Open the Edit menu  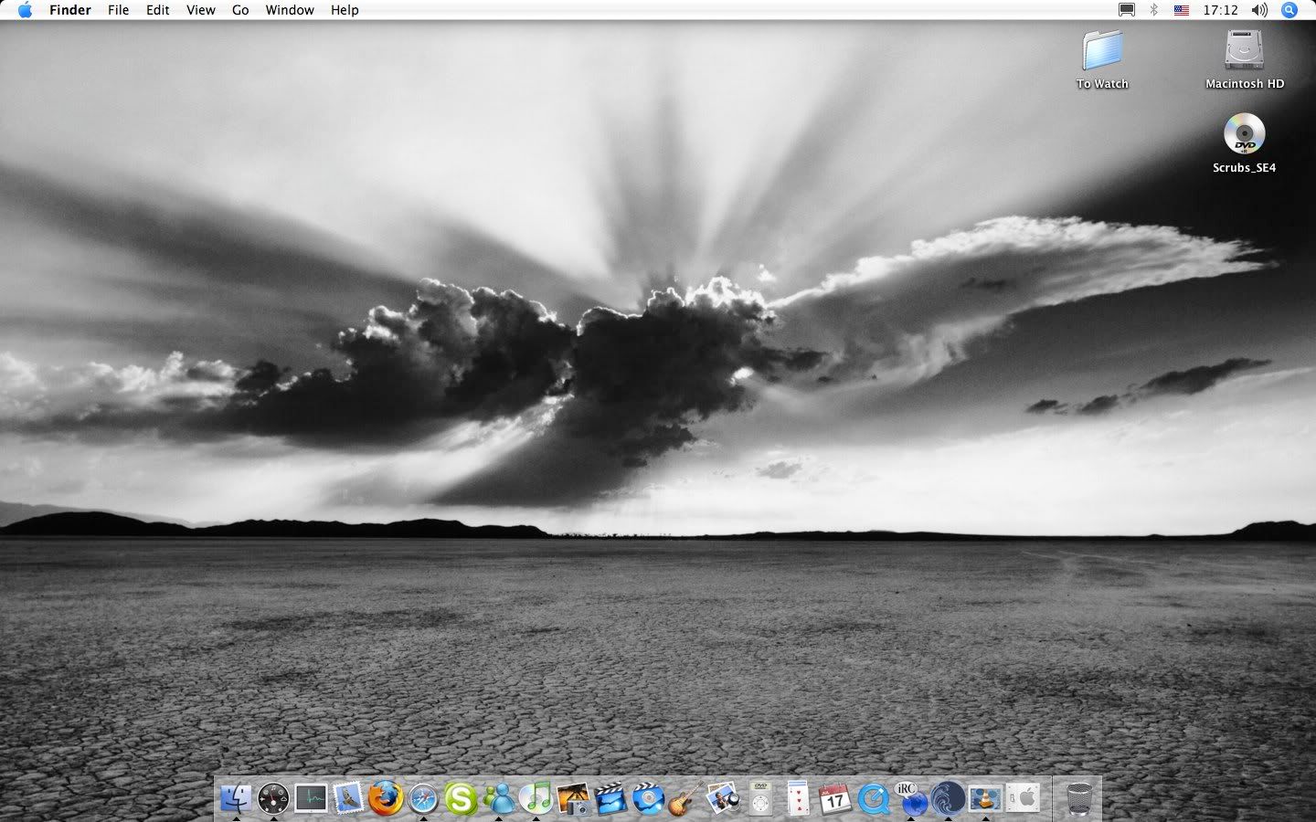(x=158, y=10)
